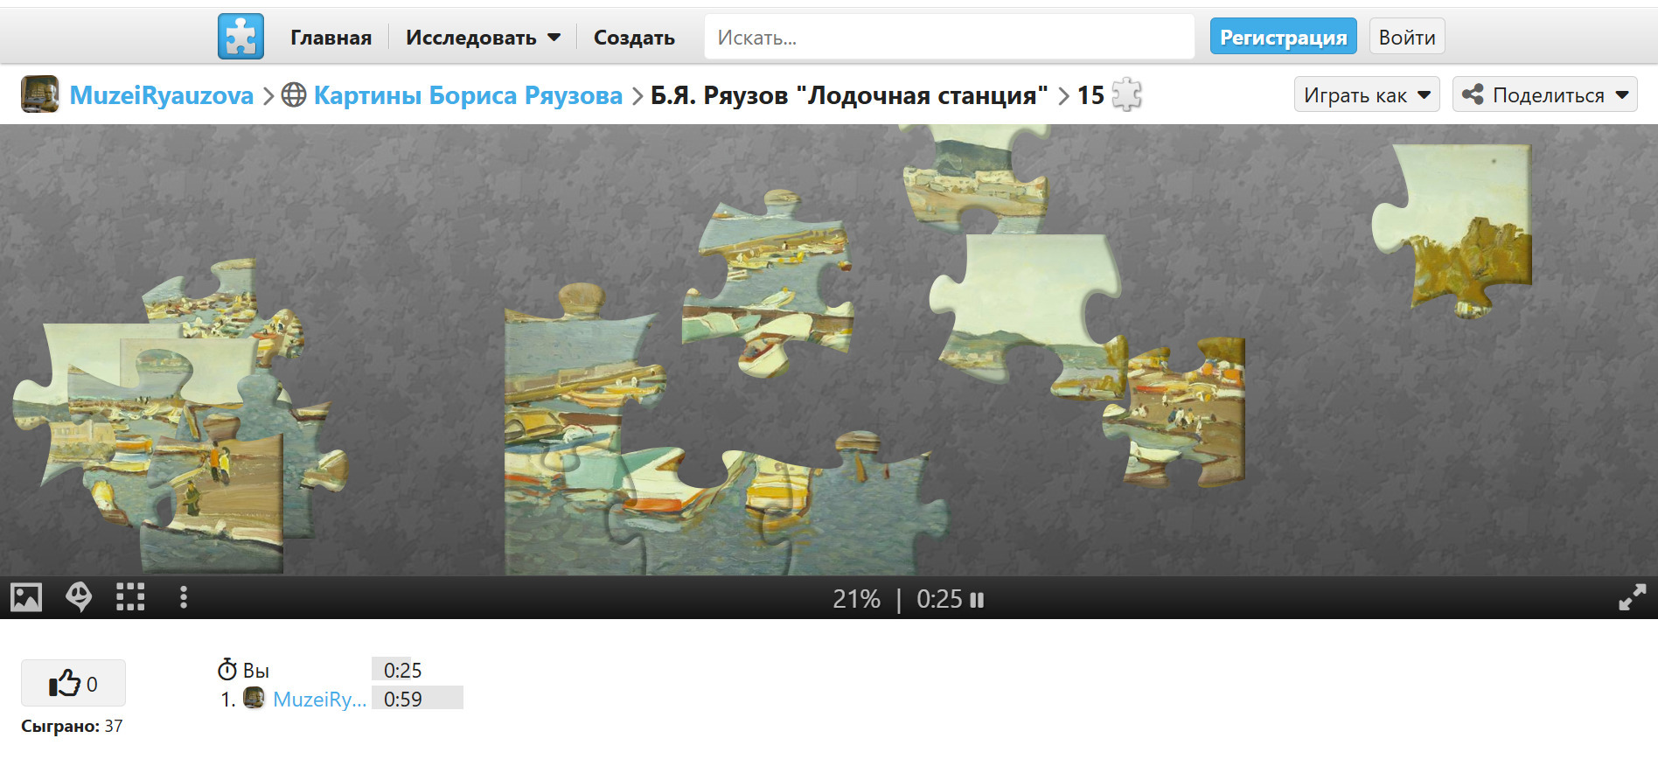Expand the Исследовать dropdown menu

[483, 38]
